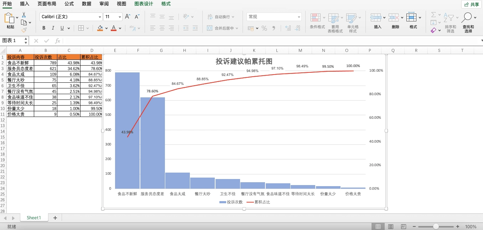Click the Copy icon
The width and height of the screenshot is (483, 230).
tap(24, 22)
